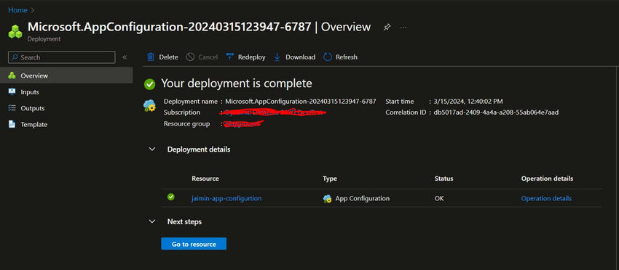Screen dimensions: 619x270
Task: Click the Start time value 3/15/2024
Action: tap(468, 102)
